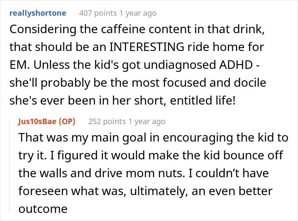Viewport: 298px width, 221px height.
Task: Click the 'That was my main goal' line
Action: pos(153,138)
